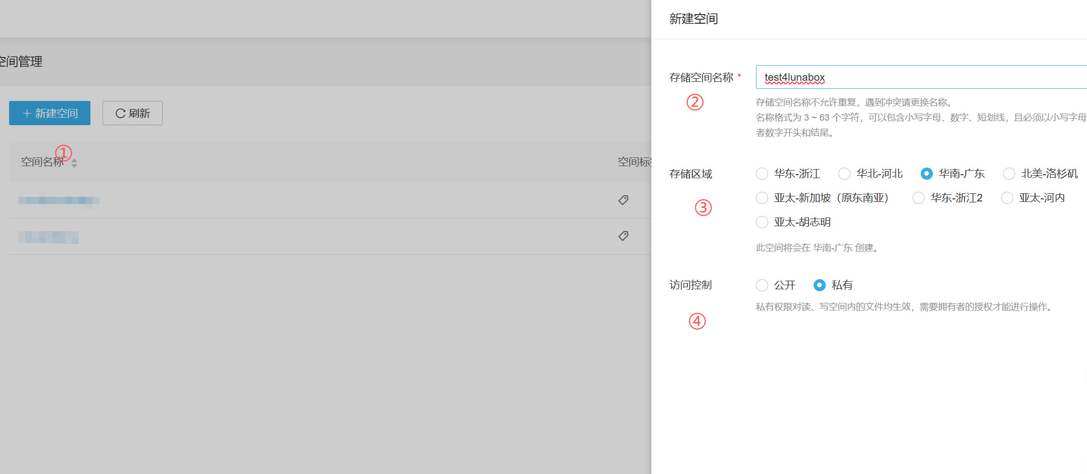
Task: Click the 空间名称 column header
Action: pyautogui.click(x=42, y=162)
